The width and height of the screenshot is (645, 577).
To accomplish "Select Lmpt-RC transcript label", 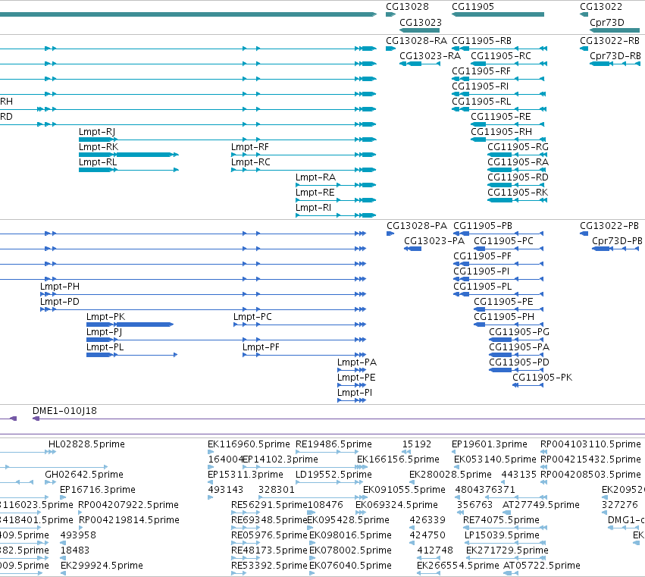I will pos(251,162).
